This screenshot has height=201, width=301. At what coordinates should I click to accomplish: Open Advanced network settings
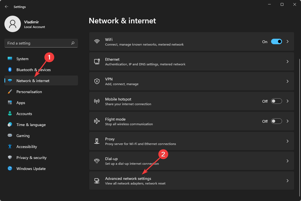click(128, 181)
